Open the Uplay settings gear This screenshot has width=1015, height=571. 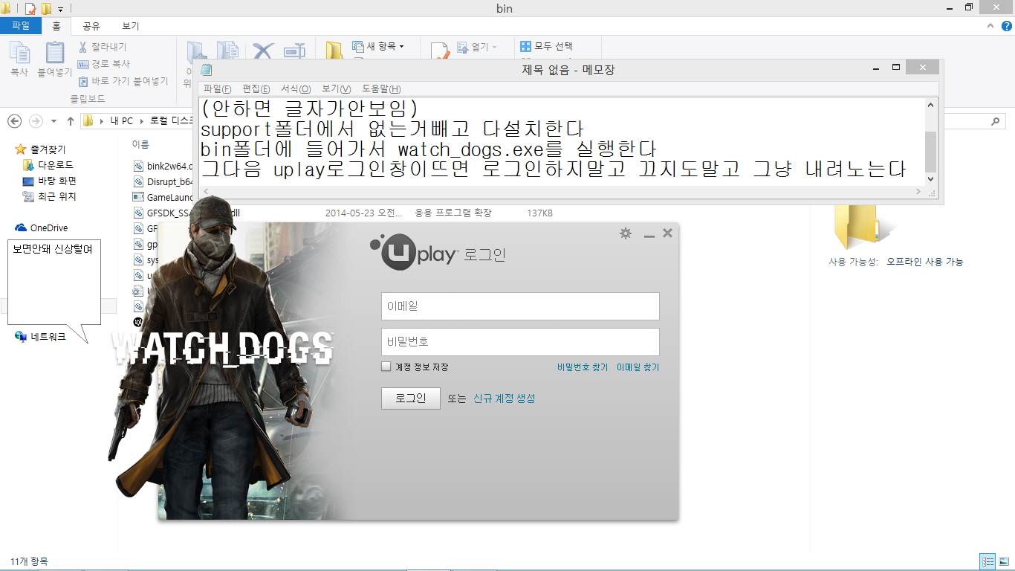(x=626, y=233)
